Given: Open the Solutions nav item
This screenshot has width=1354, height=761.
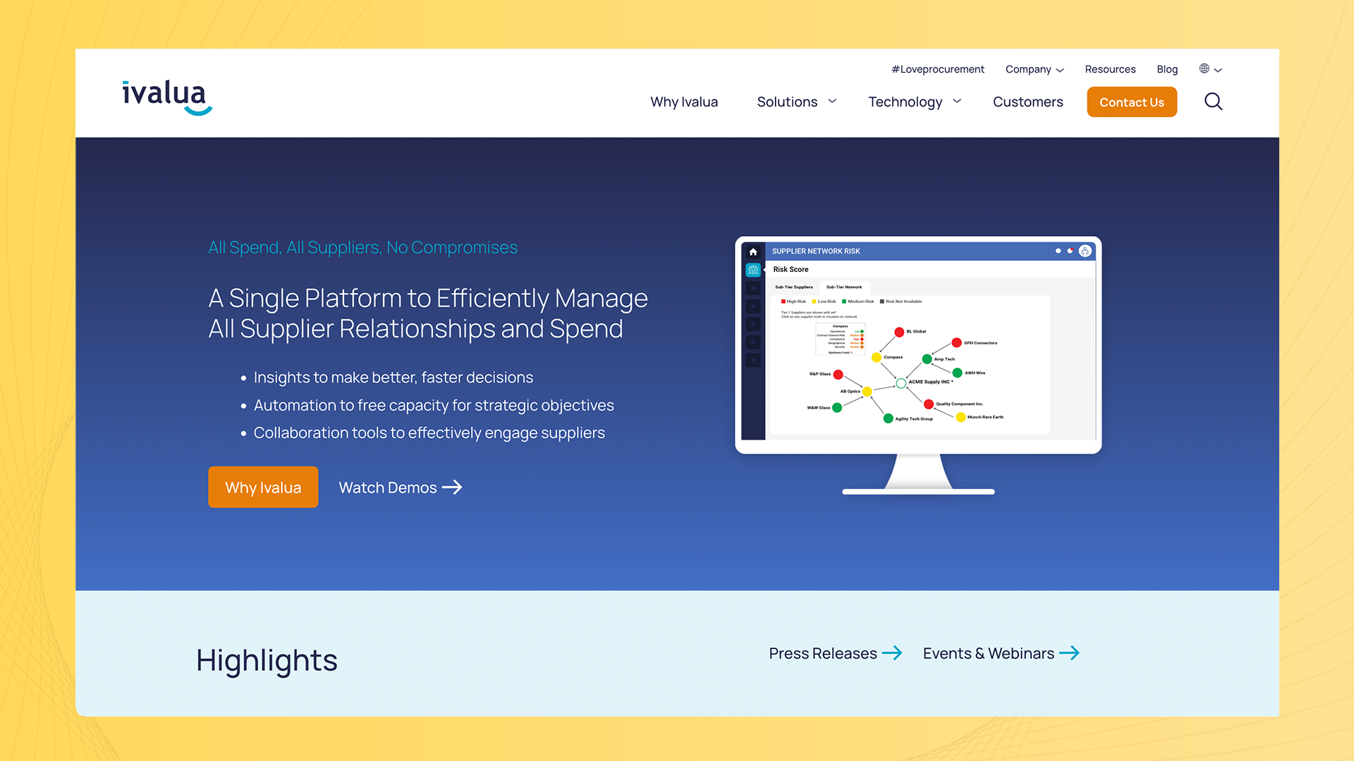Looking at the screenshot, I should pos(787,101).
